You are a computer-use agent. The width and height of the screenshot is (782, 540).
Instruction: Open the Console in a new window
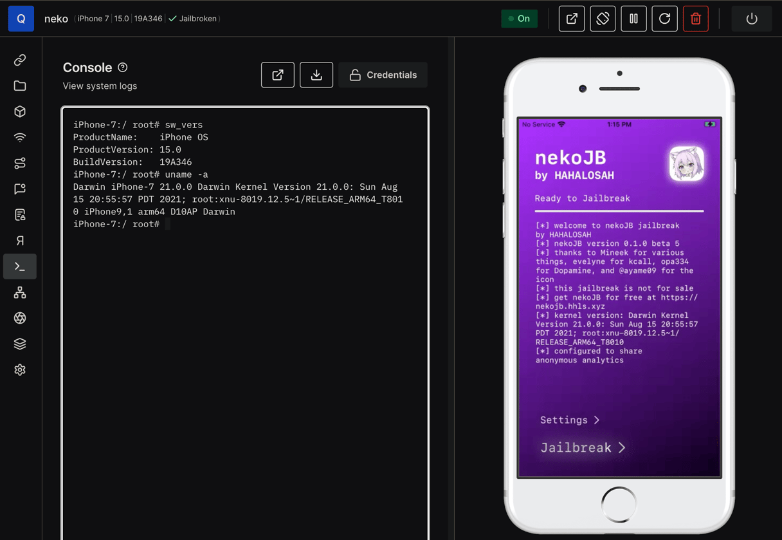click(277, 75)
